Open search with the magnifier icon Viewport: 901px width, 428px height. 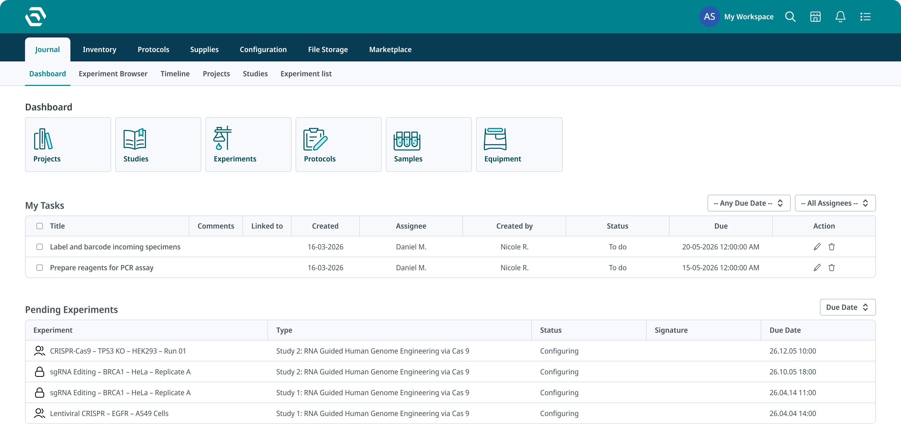tap(790, 17)
